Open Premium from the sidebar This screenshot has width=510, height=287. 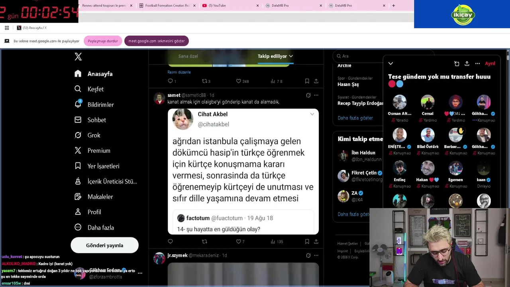tap(92, 151)
